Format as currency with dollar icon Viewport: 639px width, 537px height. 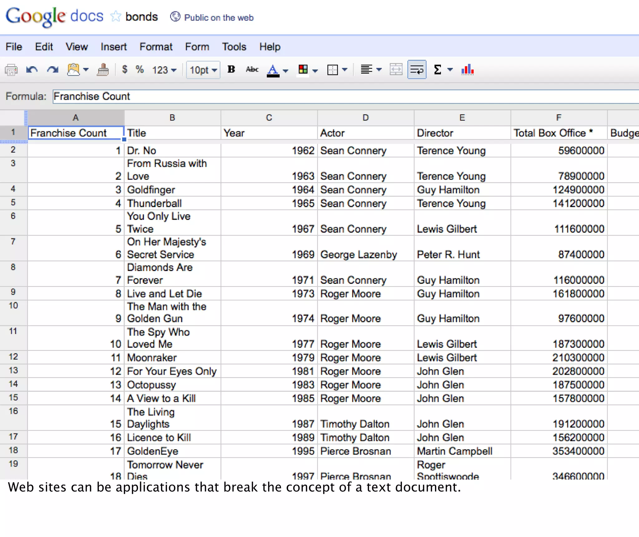coord(125,69)
